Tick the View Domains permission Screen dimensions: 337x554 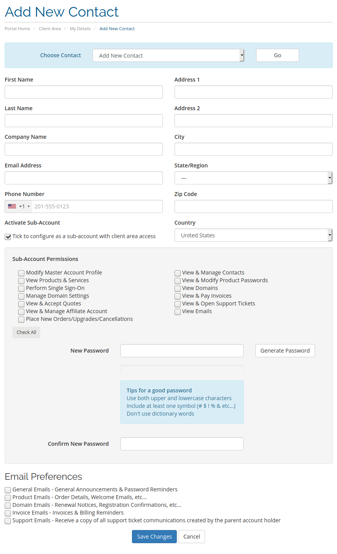tap(178, 288)
